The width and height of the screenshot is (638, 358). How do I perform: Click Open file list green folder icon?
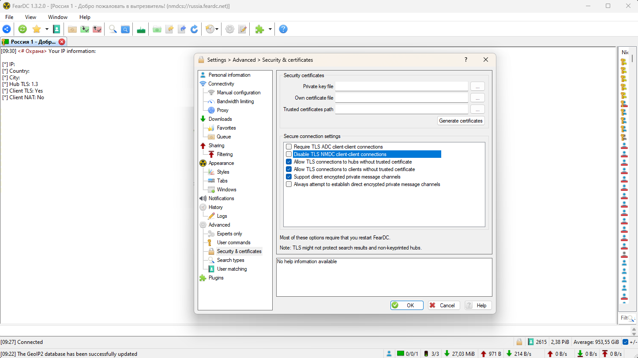pyautogui.click(x=157, y=29)
